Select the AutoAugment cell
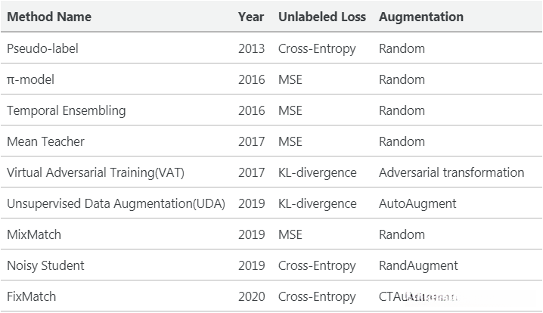Screen dimensions: 543x313 pyautogui.click(x=417, y=203)
